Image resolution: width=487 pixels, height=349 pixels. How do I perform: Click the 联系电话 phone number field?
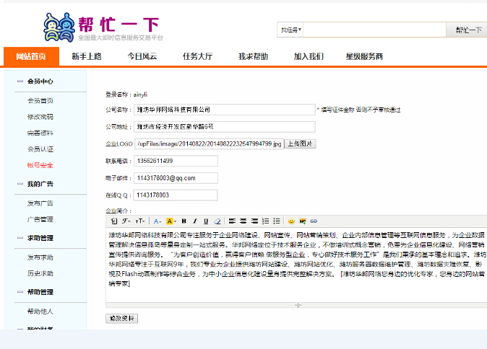point(176,161)
